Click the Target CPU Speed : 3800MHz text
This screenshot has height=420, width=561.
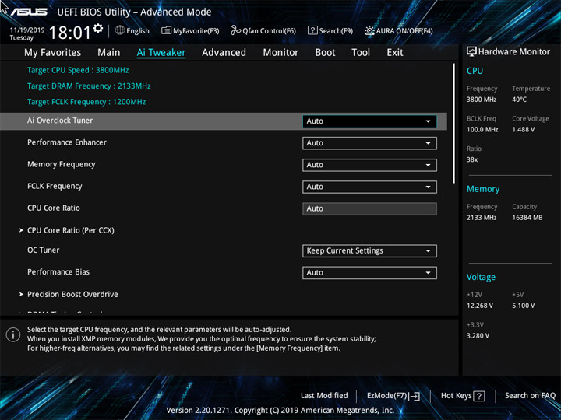78,70
